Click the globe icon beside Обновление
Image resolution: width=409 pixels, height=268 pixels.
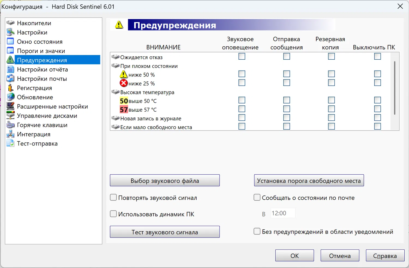[x=10, y=97]
